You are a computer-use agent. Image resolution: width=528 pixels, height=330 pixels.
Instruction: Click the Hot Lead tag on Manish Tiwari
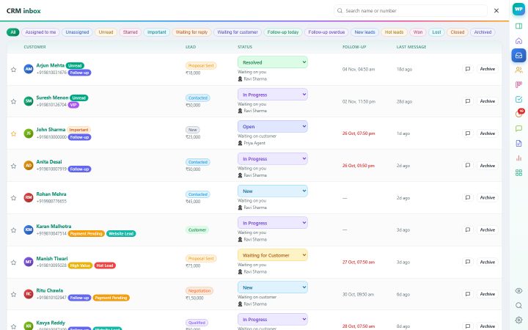(x=105, y=265)
